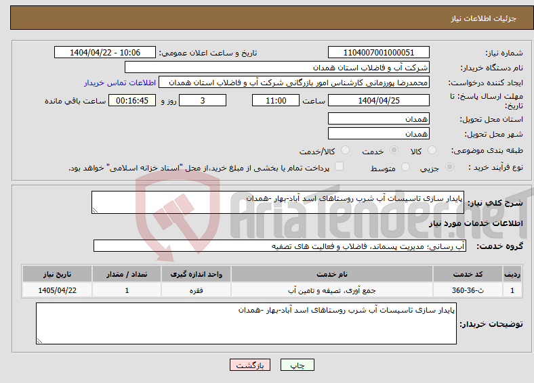Click the گروه خدمت field
The image size is (534, 383).
[x=280, y=246]
